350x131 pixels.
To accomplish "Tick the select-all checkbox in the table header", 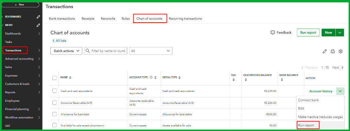I will click(54, 78).
